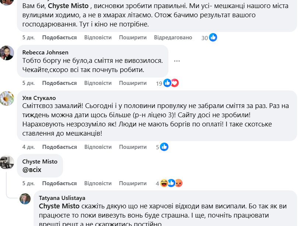Open three-dot menu on Rebecca Johnsen's comment
Viewport: 303px width, 226px height.
coord(177,61)
